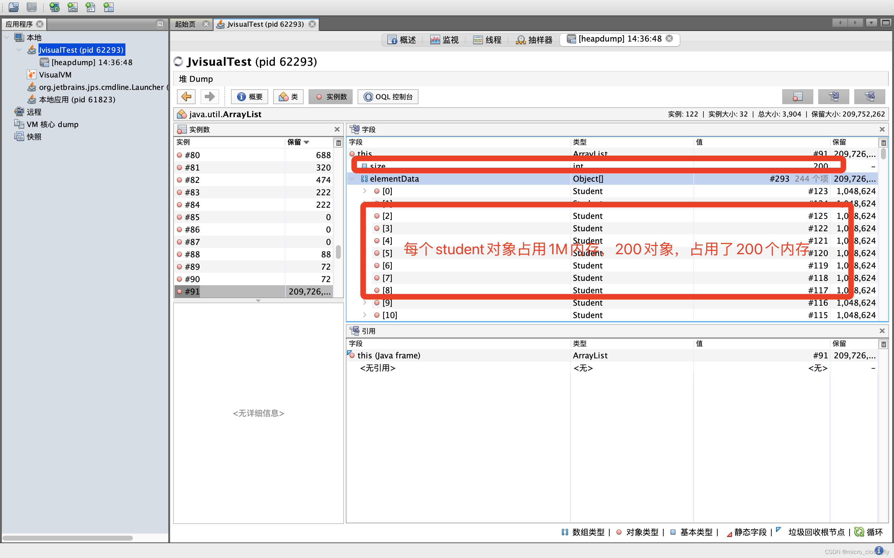This screenshot has height=558, width=894.
Task: Switch to 线程 threads tab
Action: pos(487,39)
